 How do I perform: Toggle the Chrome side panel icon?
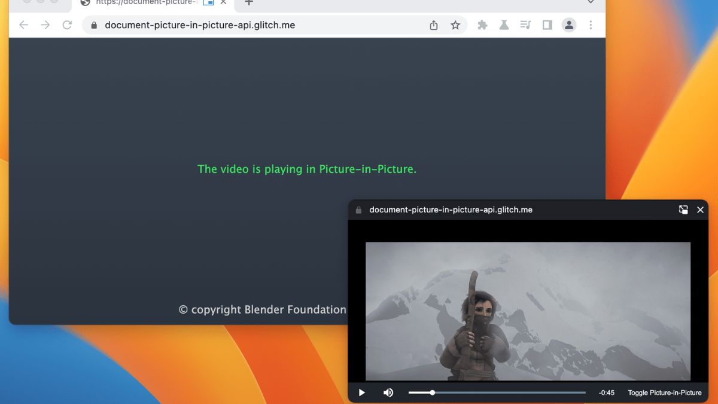click(547, 25)
